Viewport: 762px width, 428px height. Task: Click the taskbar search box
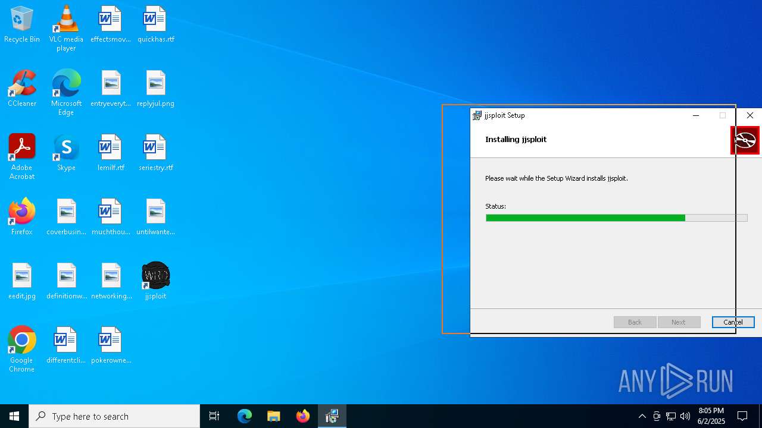tap(114, 416)
